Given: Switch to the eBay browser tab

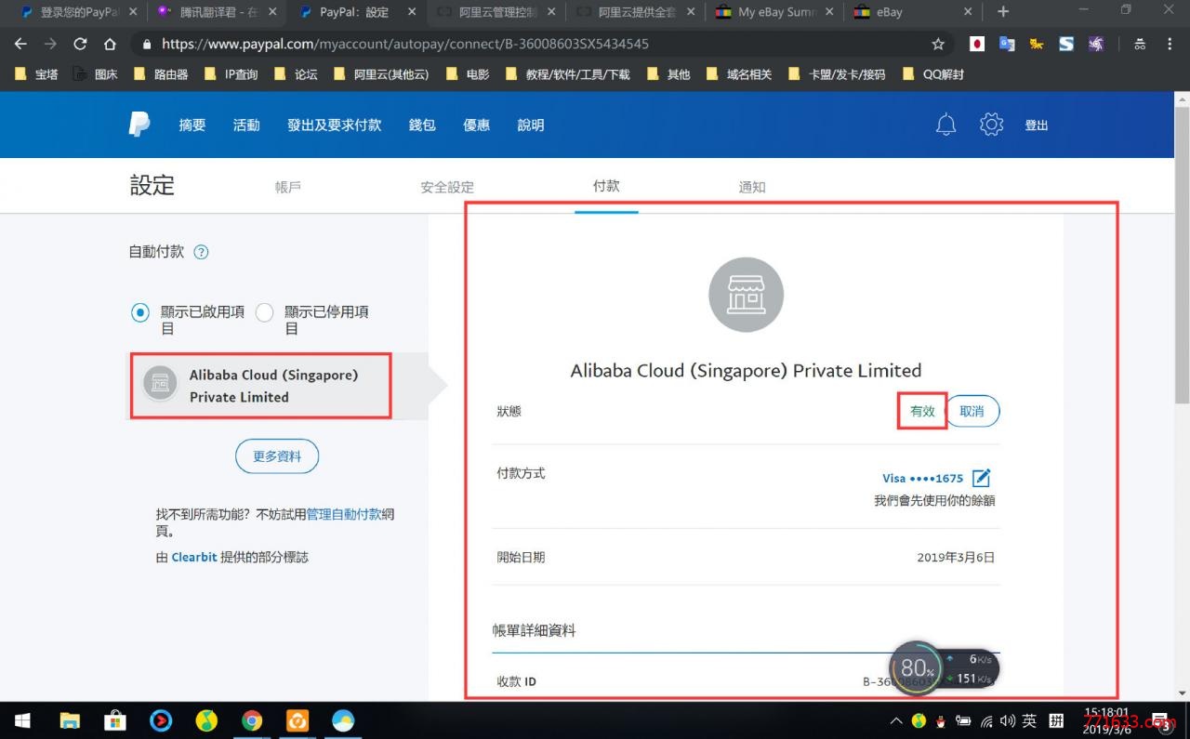Looking at the screenshot, I should 911,12.
